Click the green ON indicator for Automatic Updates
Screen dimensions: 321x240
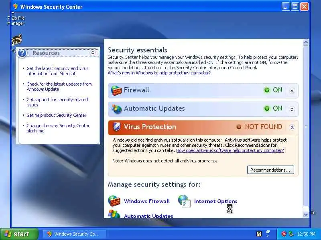[267, 108]
